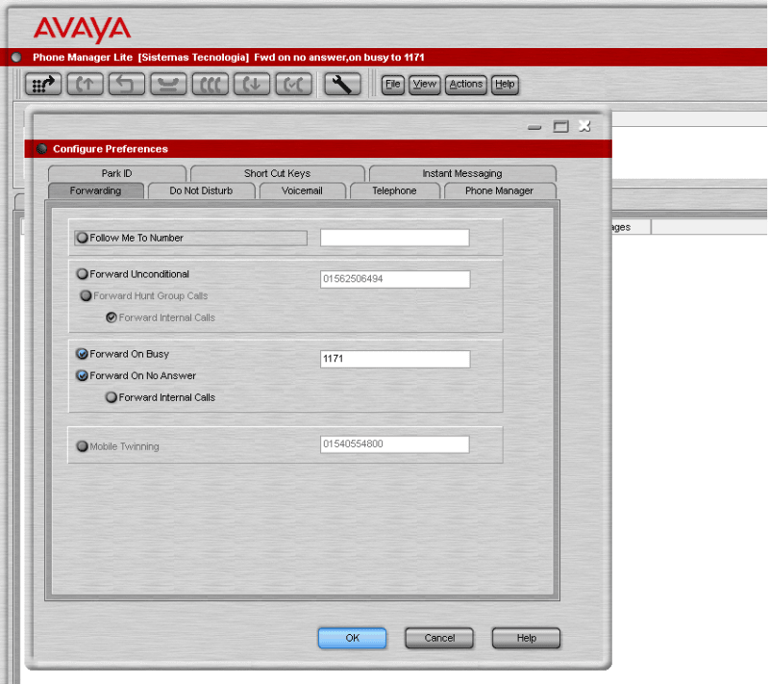This screenshot has width=769, height=684.
Task: Click the transfer call toolbar icon
Action: click(127, 84)
